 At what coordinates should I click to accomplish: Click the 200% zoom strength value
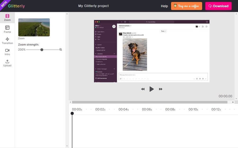(x=22, y=50)
